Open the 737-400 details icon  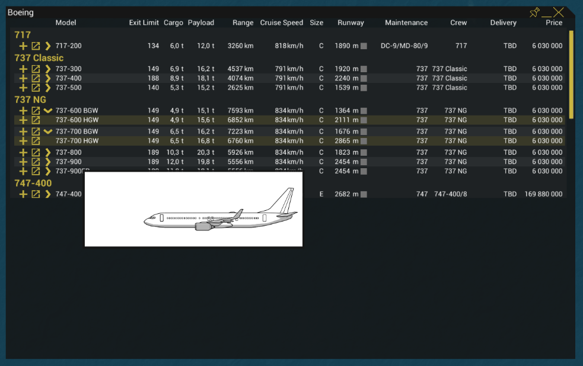click(x=36, y=78)
